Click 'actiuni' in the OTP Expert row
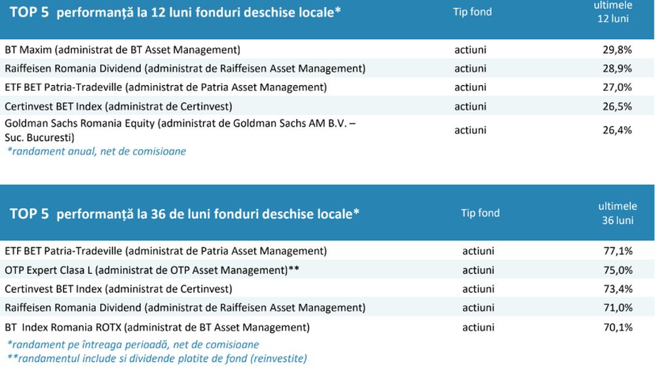Viewport: 655px width, 370px height. coord(478,270)
